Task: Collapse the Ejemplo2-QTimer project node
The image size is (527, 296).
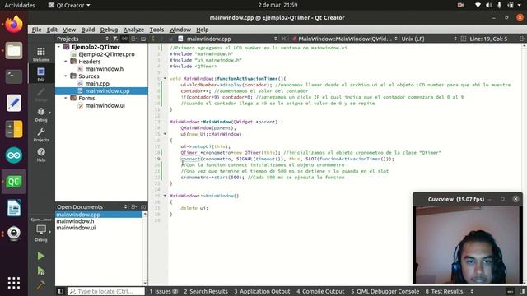Action: tap(59, 47)
